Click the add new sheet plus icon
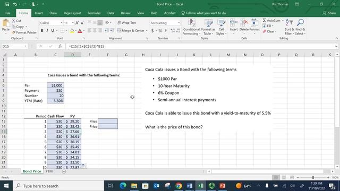 point(64,171)
